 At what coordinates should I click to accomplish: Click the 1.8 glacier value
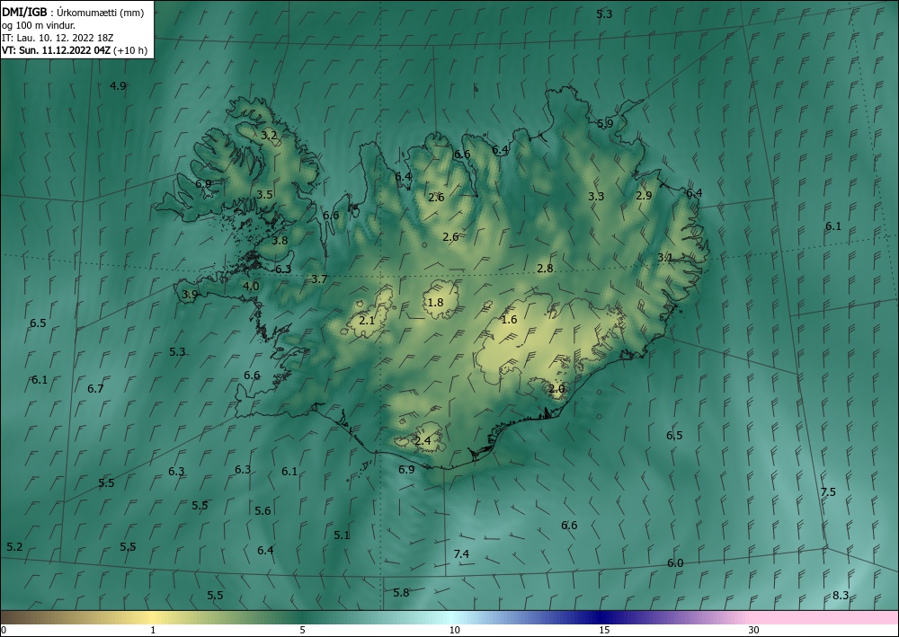[x=436, y=303]
